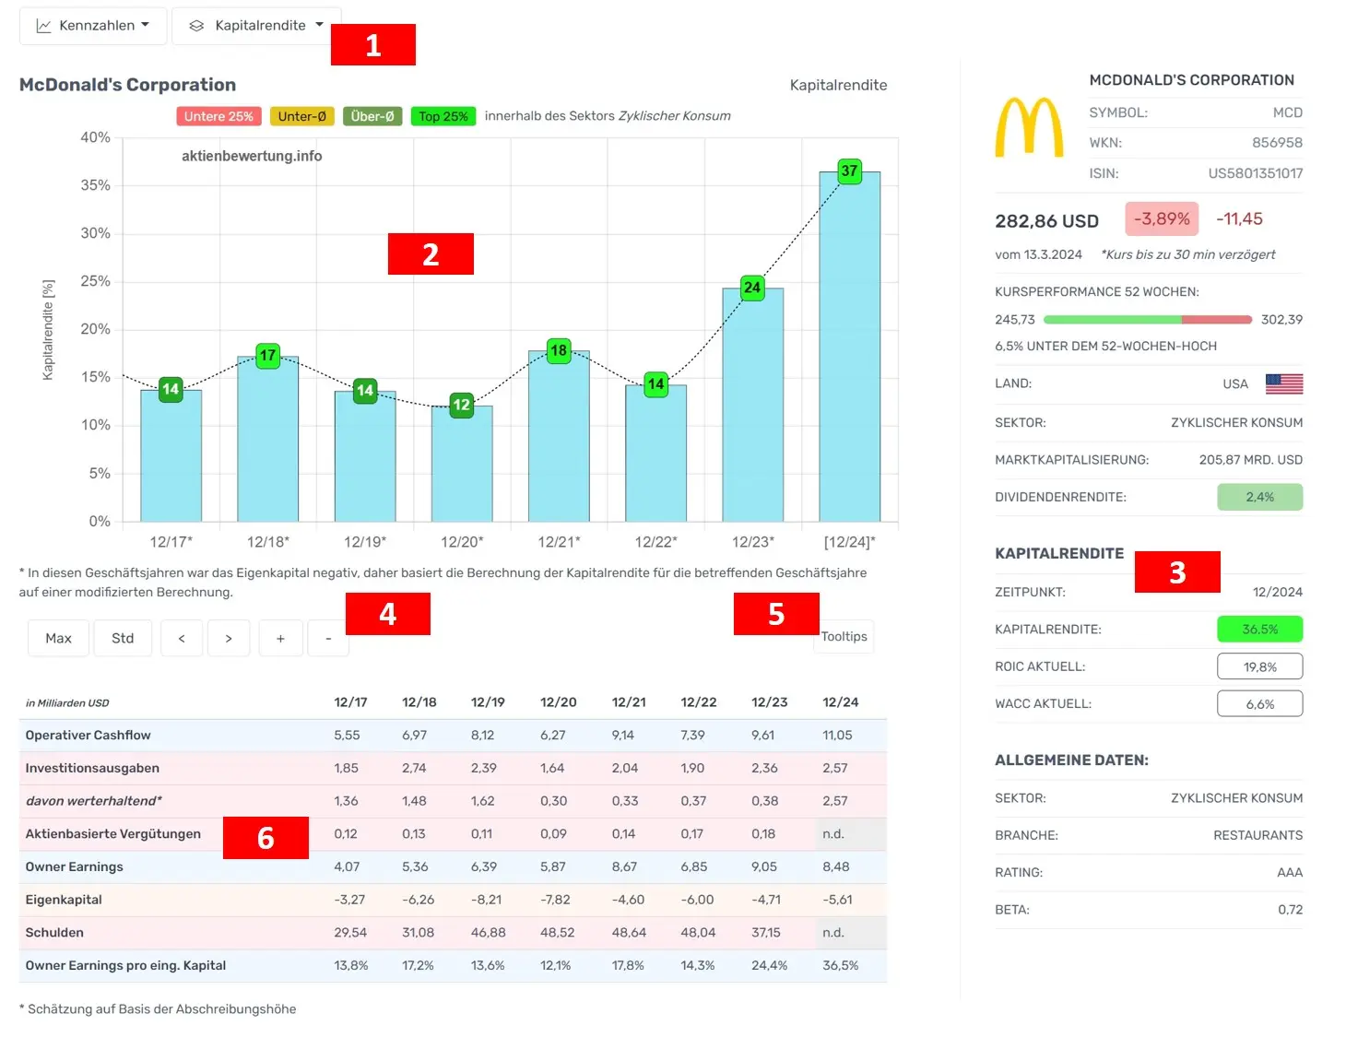Click the 'Aktienbasierte Vergütungen' row label
The image size is (1346, 1037).
[x=112, y=834]
